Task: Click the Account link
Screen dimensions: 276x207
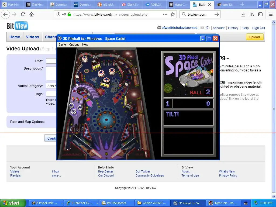Action: [219, 28]
